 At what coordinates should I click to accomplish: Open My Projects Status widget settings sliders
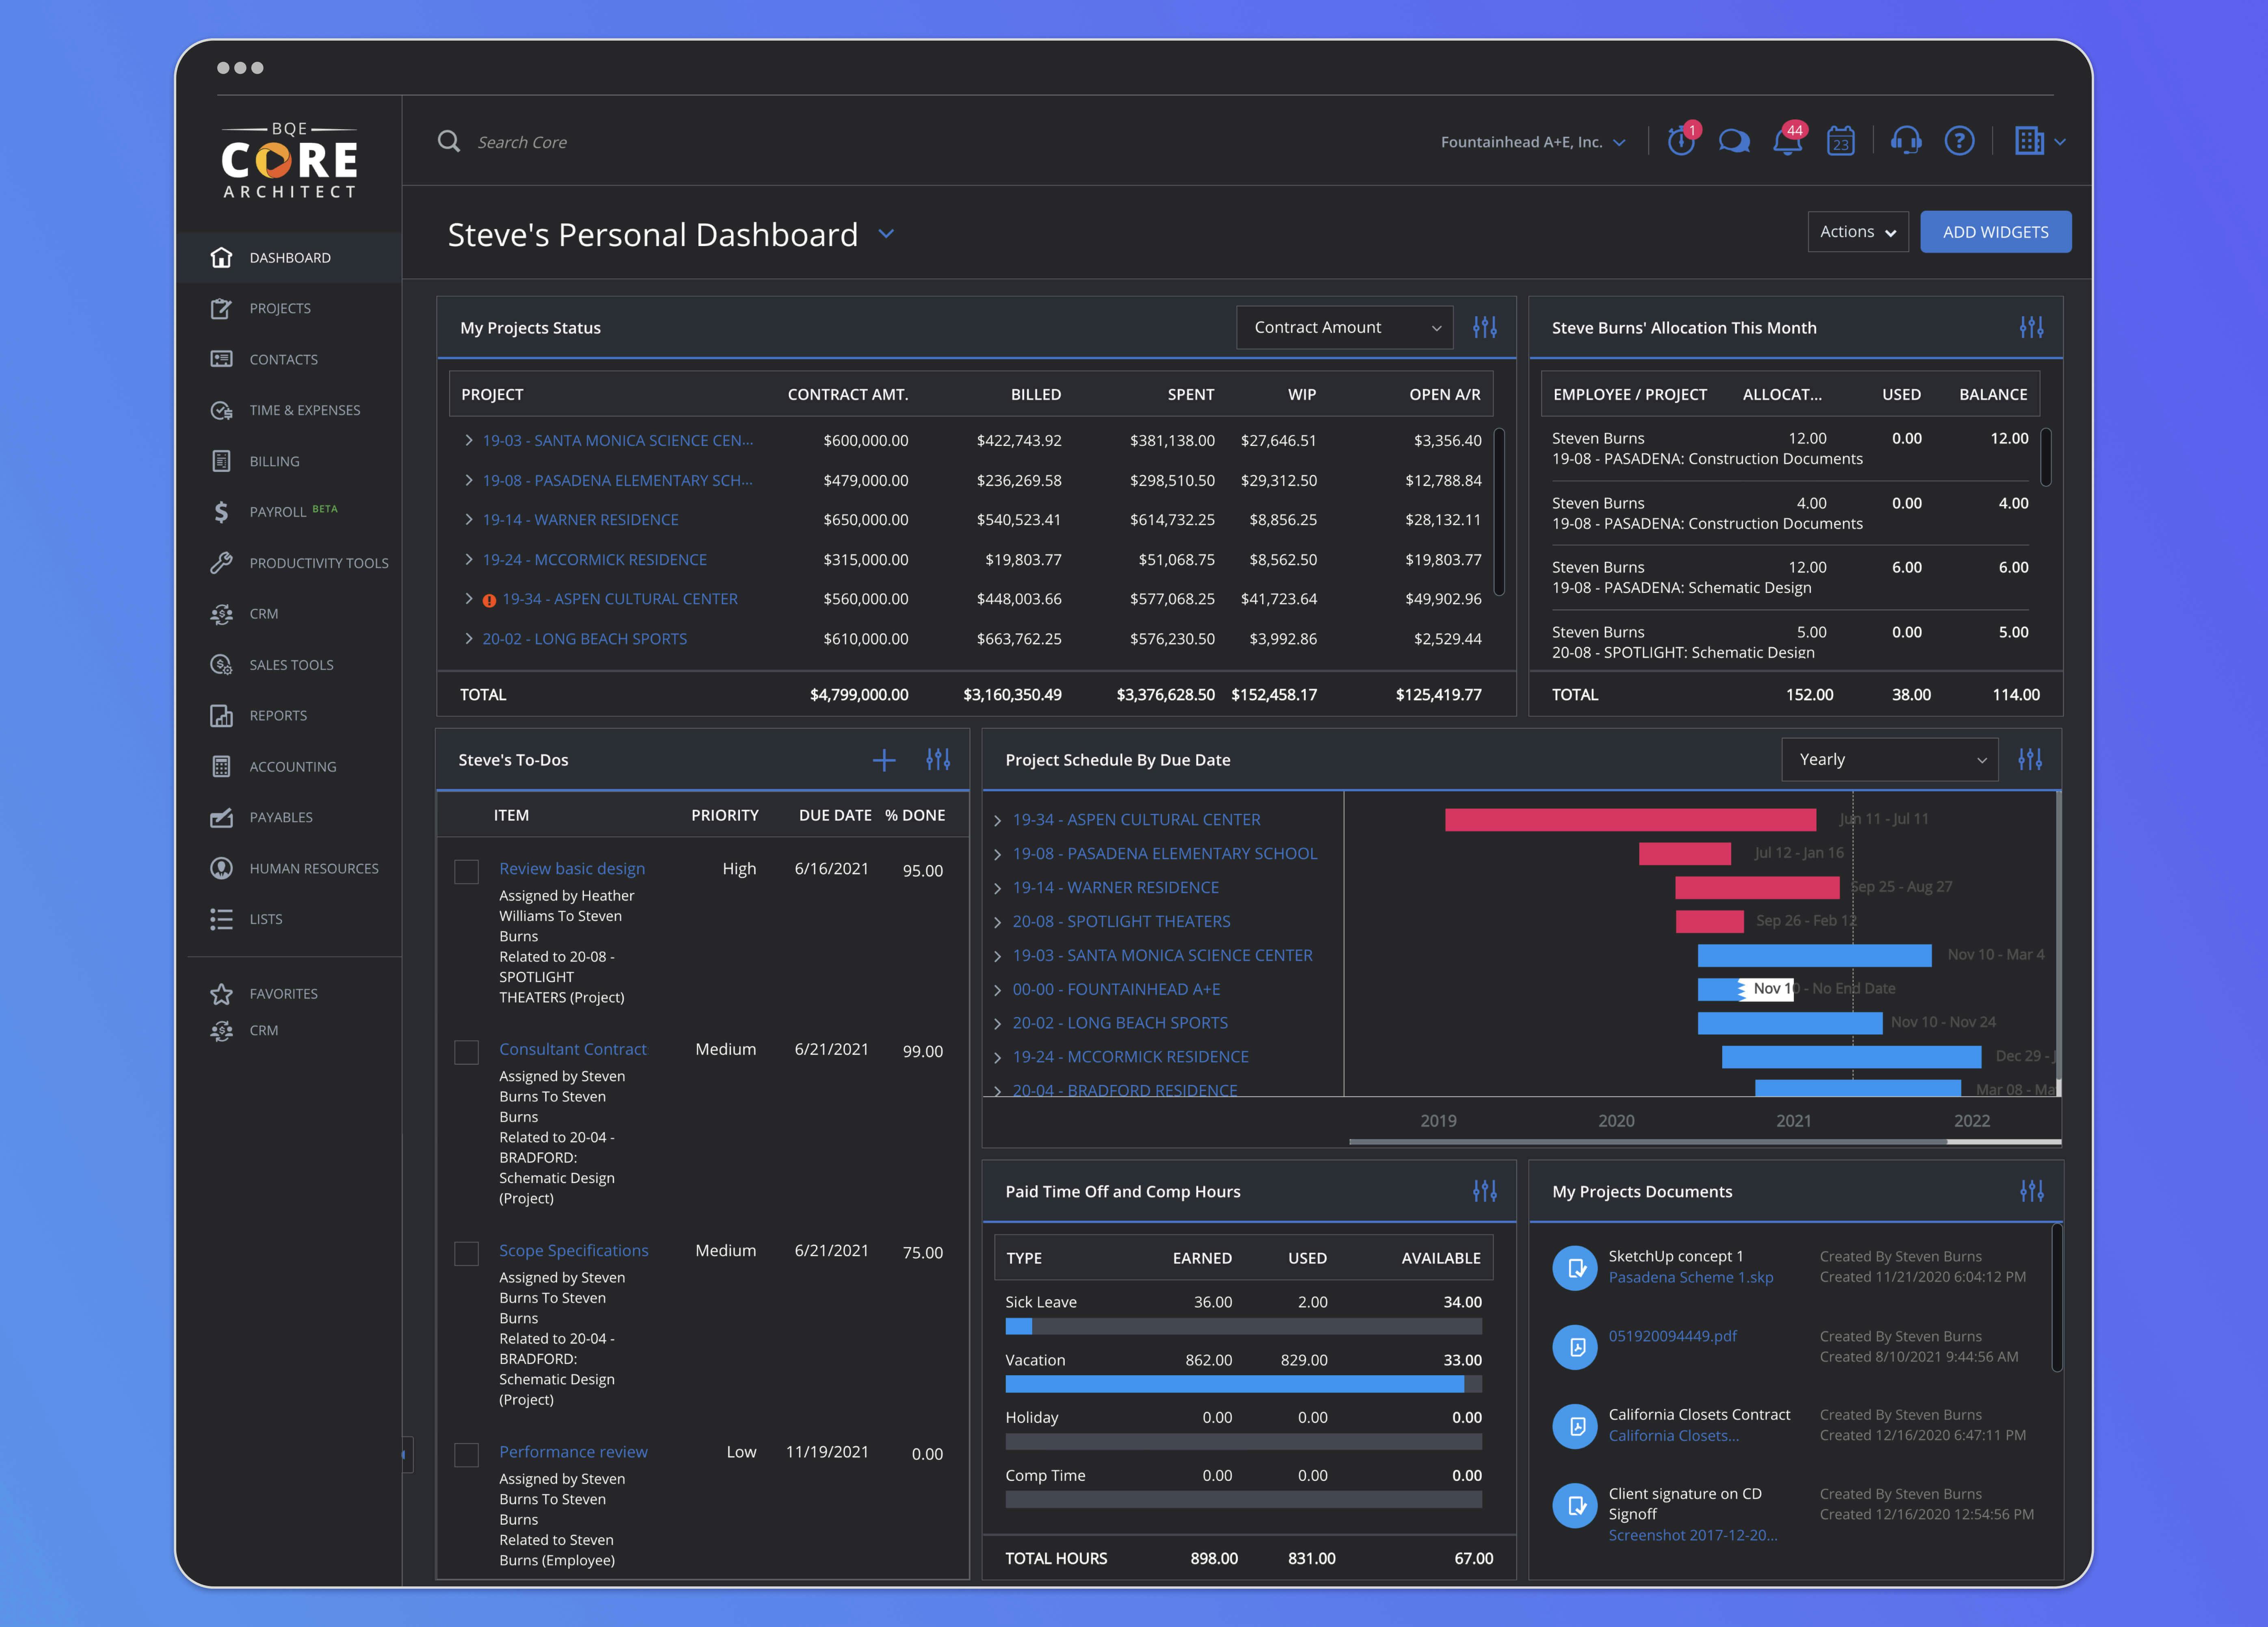click(1485, 327)
